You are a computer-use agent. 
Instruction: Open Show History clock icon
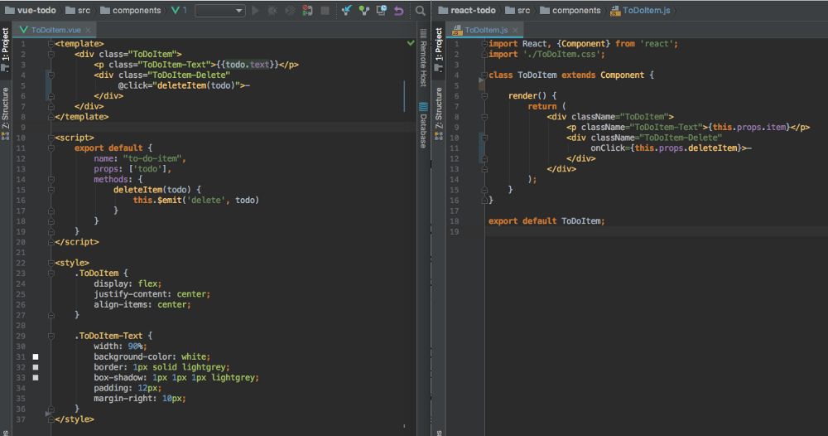[x=381, y=11]
